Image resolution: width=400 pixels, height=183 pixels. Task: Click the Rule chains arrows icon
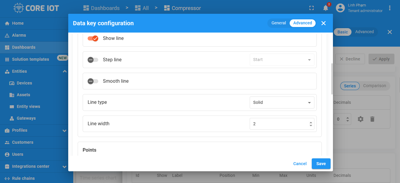pos(7,179)
